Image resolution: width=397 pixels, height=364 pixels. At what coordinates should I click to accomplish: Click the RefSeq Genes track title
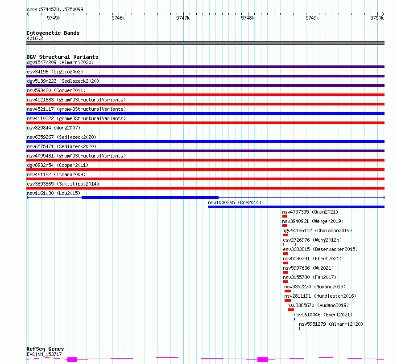[45, 349]
